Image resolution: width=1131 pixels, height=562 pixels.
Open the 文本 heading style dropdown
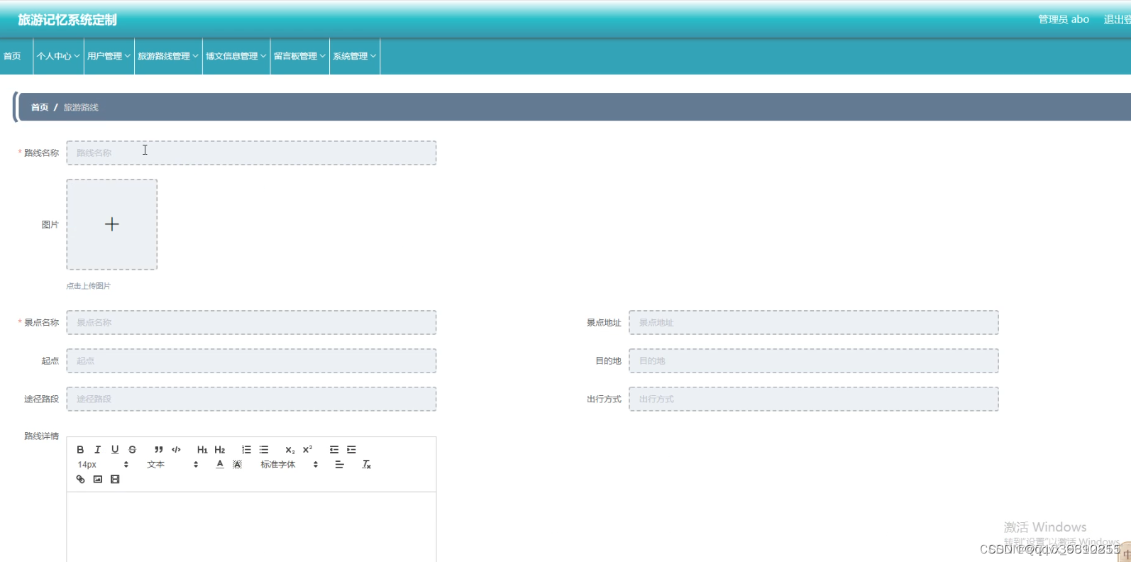point(172,465)
